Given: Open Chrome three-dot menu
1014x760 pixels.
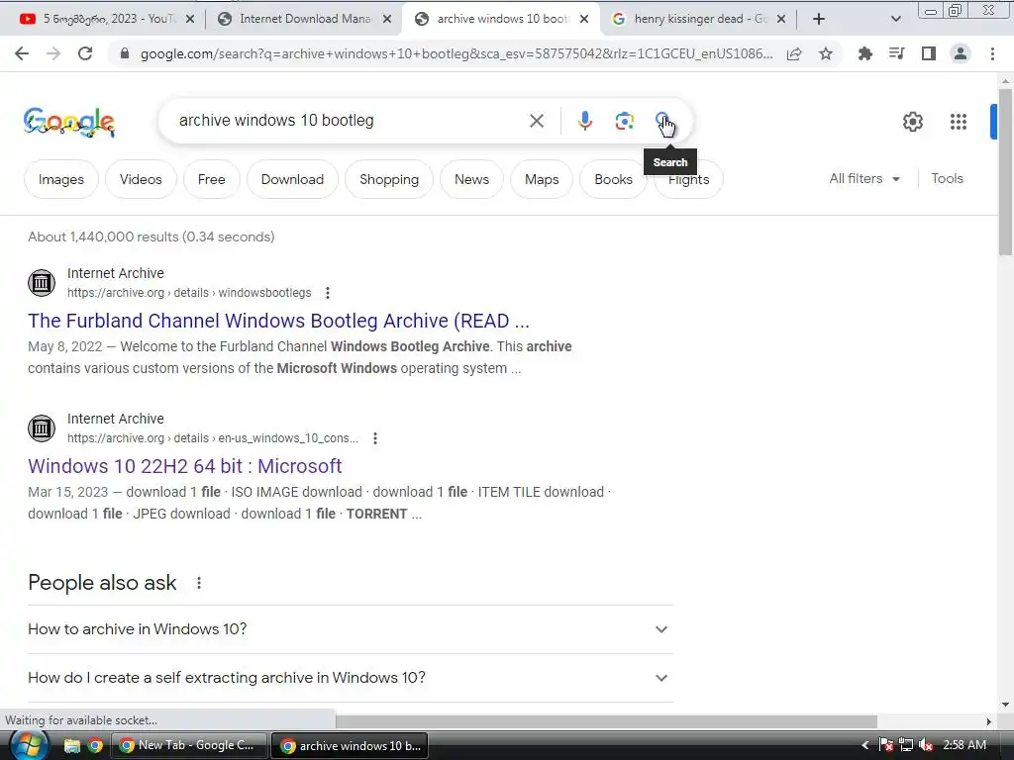Looking at the screenshot, I should tap(992, 53).
